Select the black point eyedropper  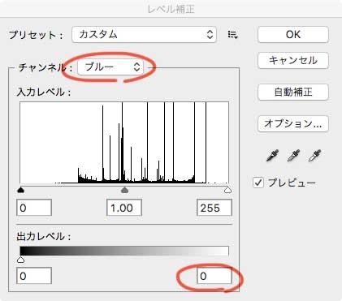pyautogui.click(x=272, y=156)
